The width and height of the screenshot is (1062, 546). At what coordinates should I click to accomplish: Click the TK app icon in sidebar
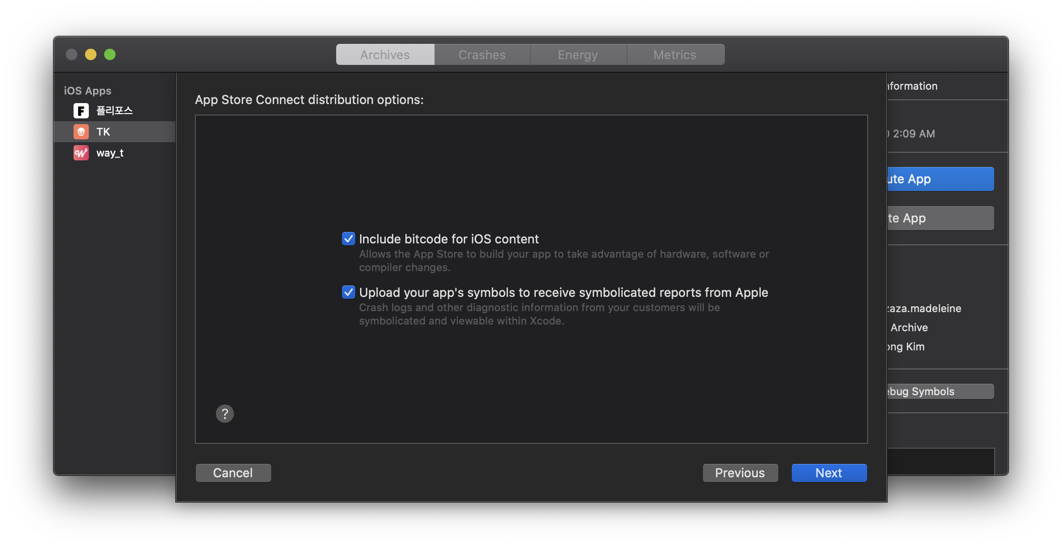click(81, 132)
